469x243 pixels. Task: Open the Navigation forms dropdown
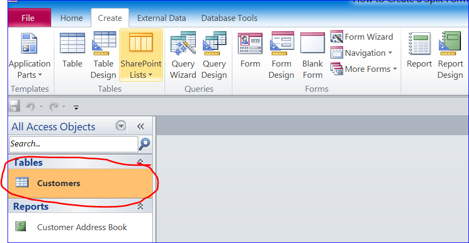pos(361,53)
